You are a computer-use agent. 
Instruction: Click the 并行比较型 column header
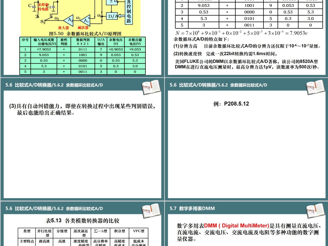(44, 233)
